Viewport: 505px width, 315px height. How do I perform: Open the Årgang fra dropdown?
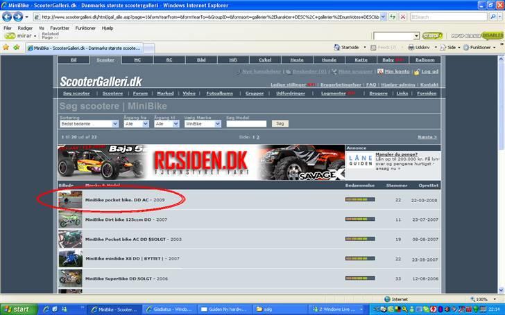pyautogui.click(x=137, y=124)
